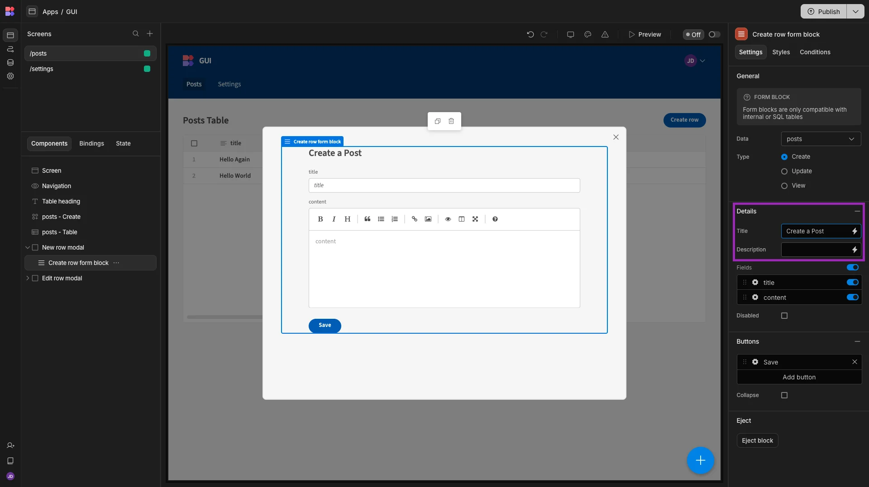
Task: Toggle italic in the content editor
Action: pyautogui.click(x=334, y=219)
